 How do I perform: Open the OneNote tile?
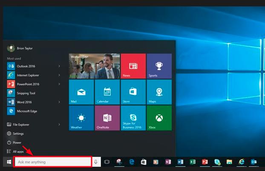click(x=107, y=118)
